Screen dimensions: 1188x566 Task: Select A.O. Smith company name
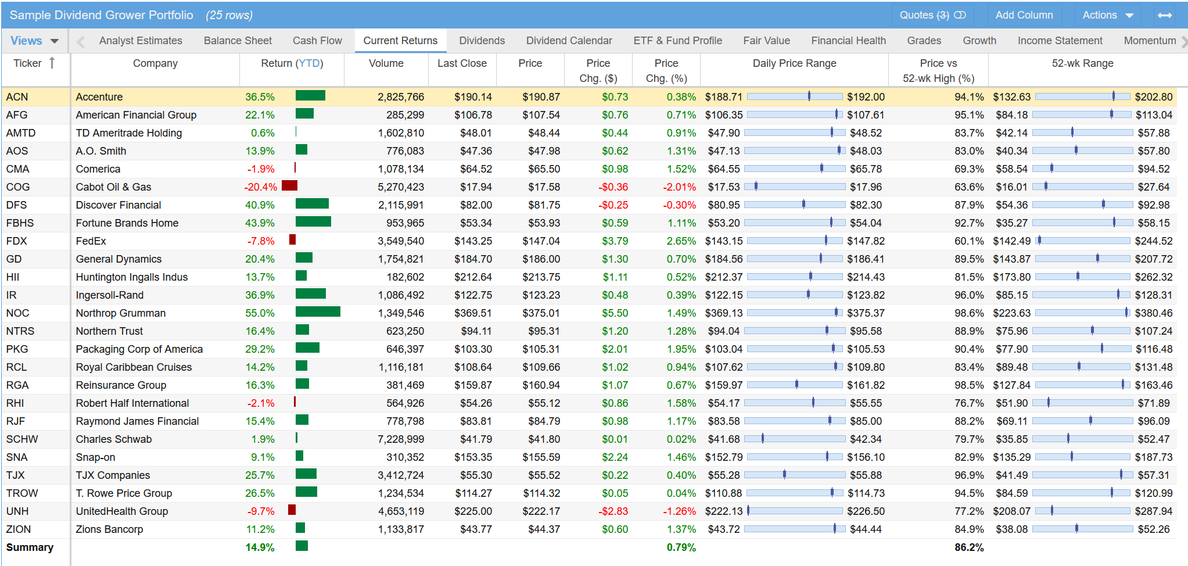tap(101, 151)
